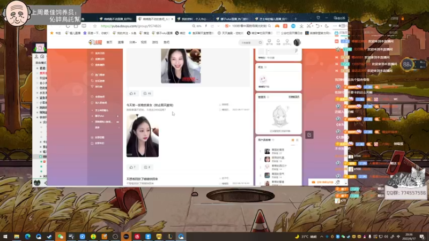Open the reading mode book icon
The width and height of the screenshot is (429, 241).
click(84, 26)
